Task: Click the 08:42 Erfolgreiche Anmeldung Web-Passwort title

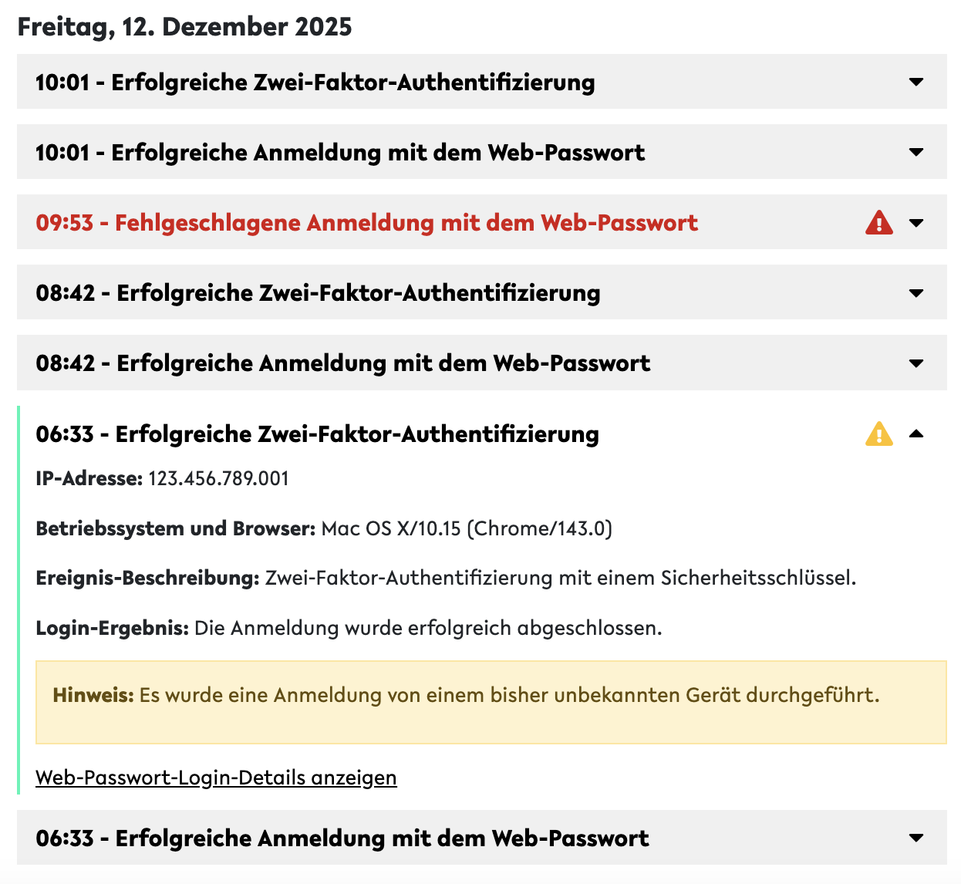Action: (343, 363)
